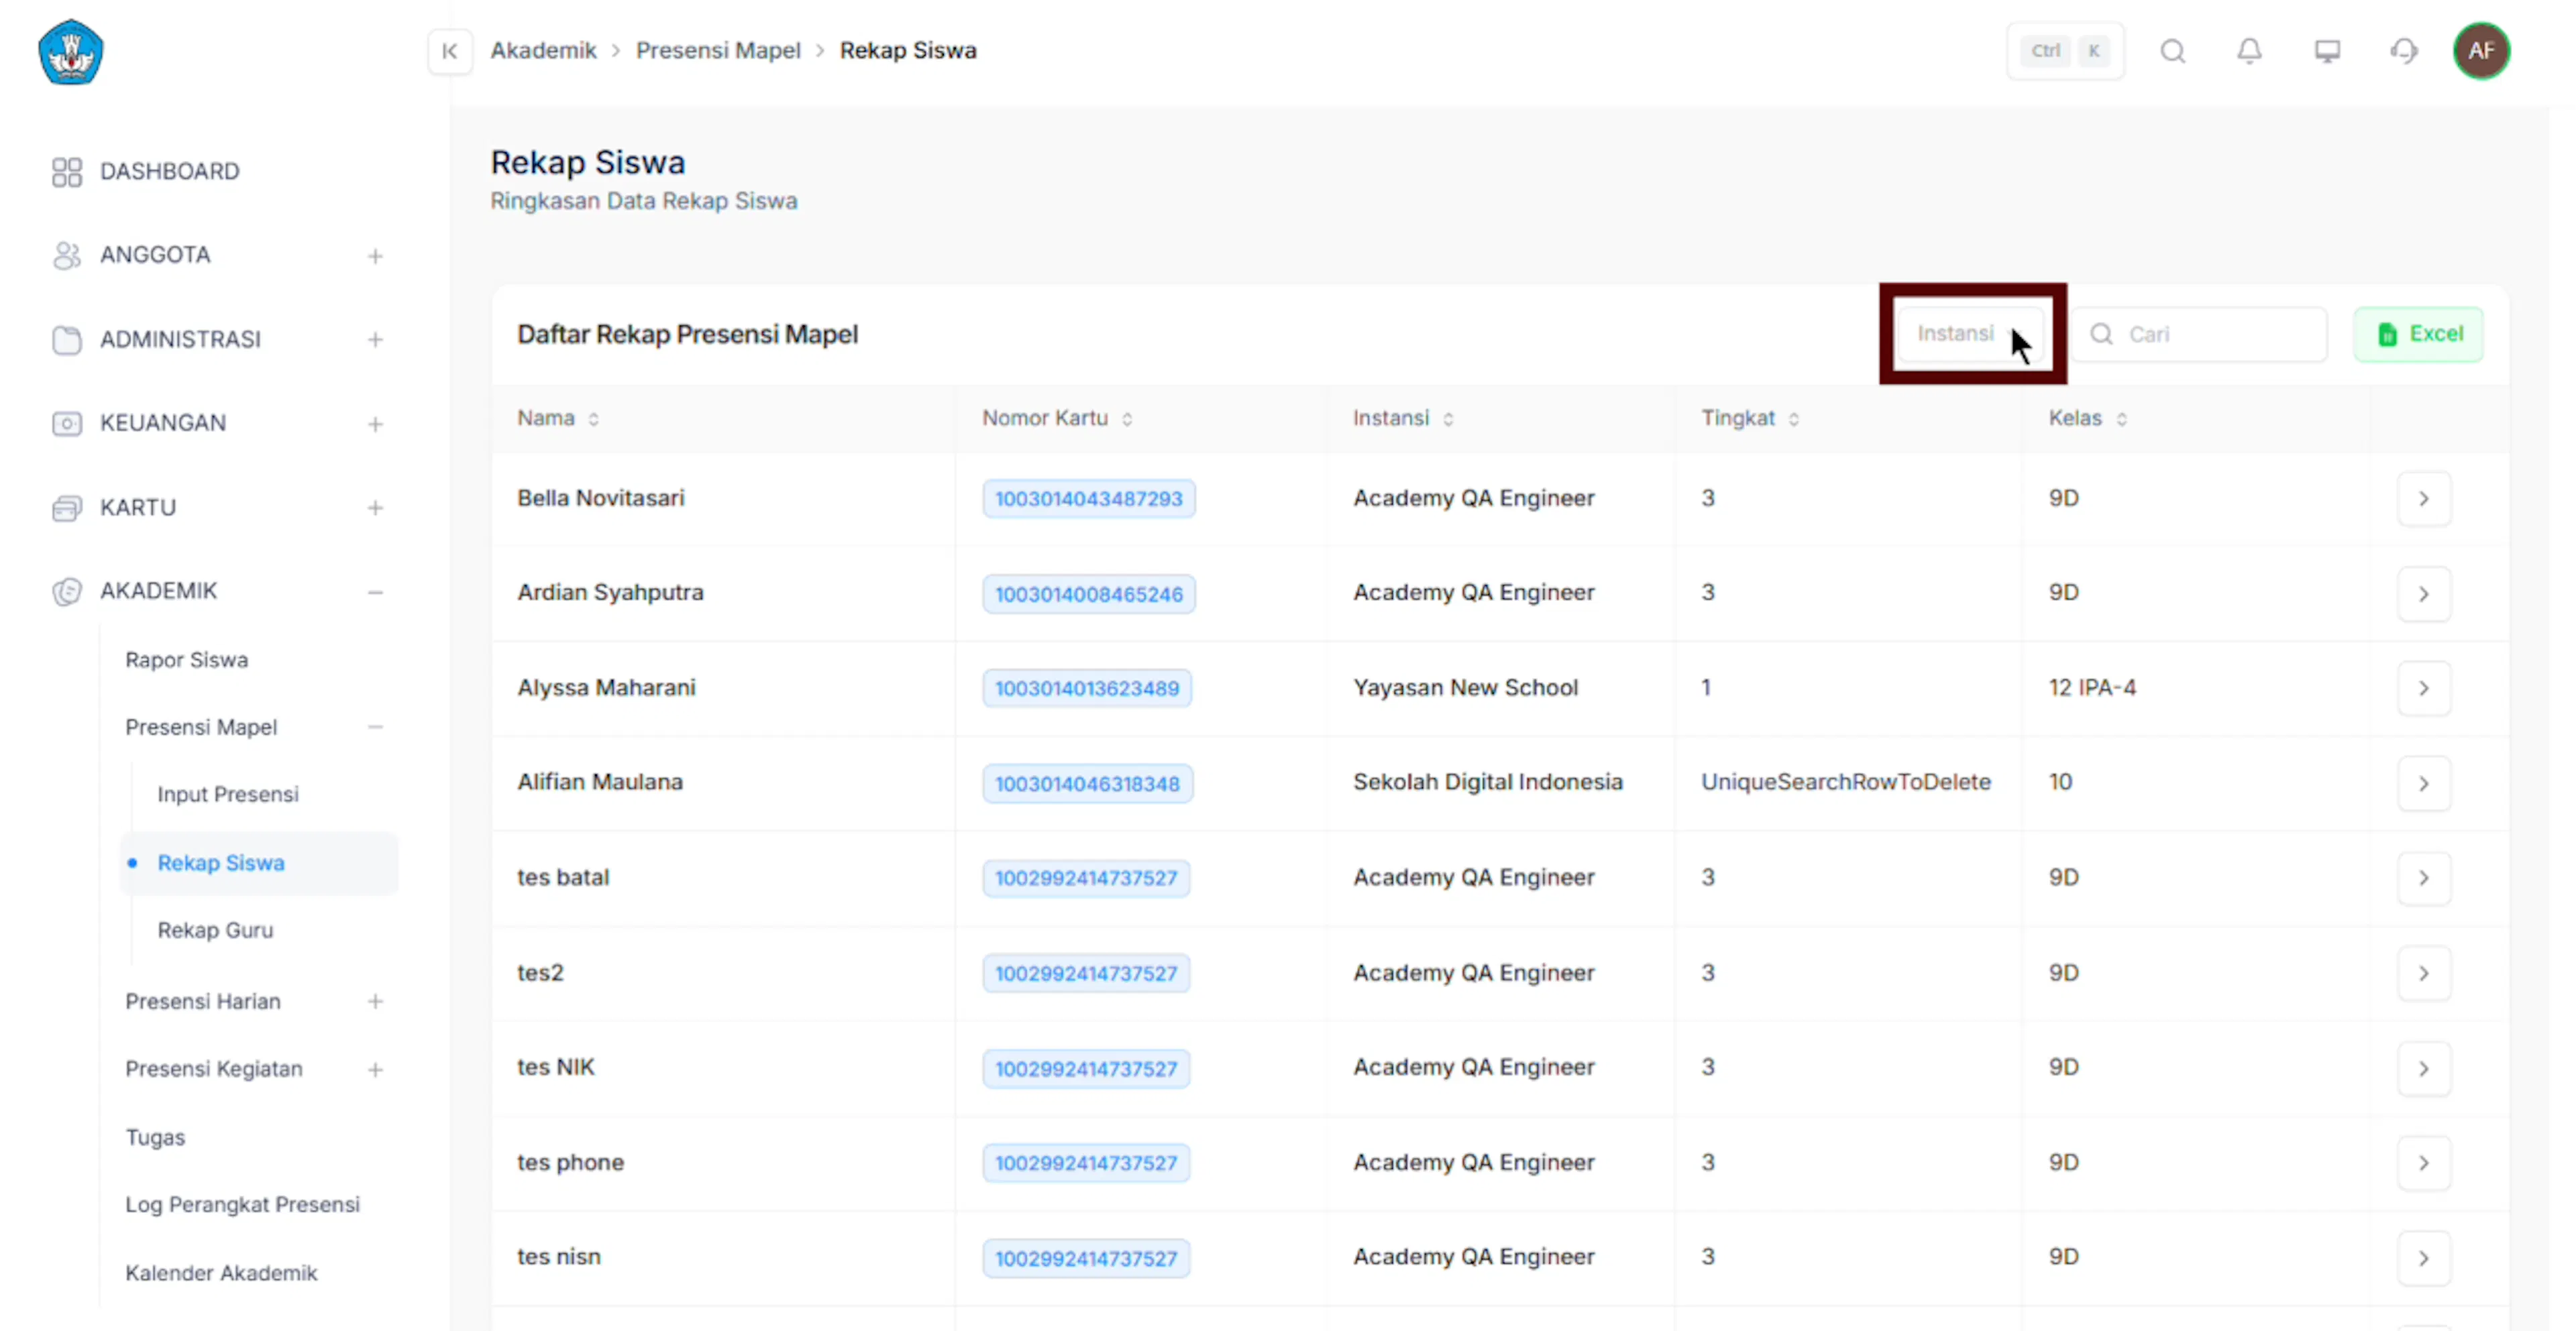Open detail arrow for tes phone

pos(2424,1163)
